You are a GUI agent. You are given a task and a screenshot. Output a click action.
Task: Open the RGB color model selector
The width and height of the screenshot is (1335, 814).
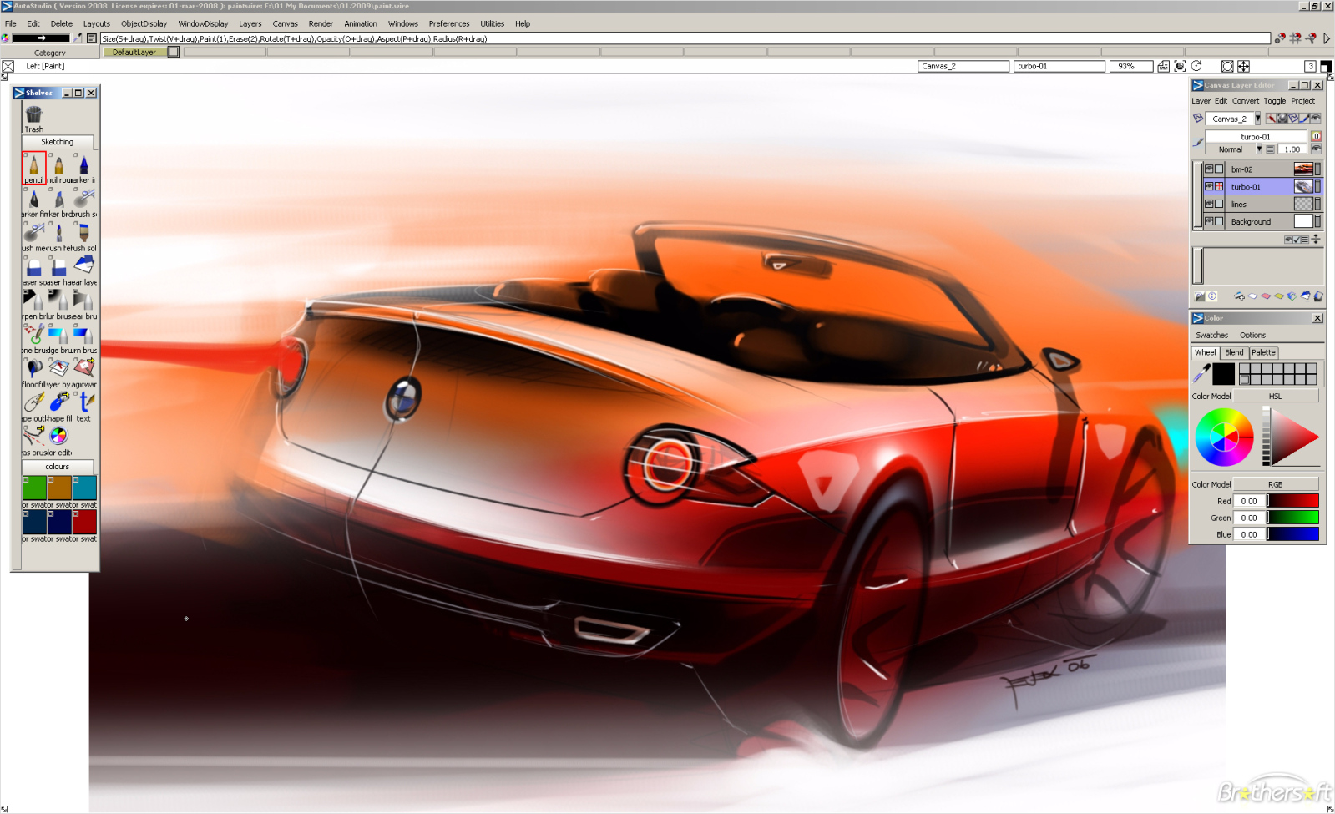click(1276, 484)
